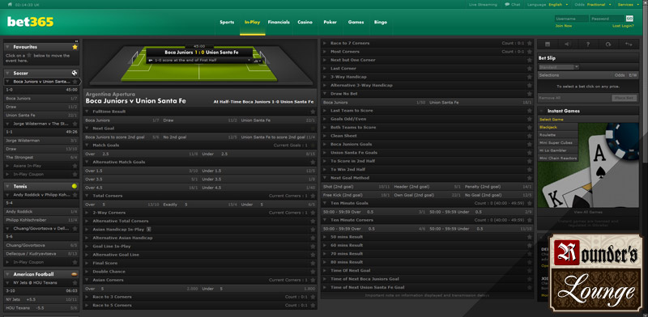648x317 pixels.
Task: Click the calculator icon above Bet Slip
Action: pos(548,44)
